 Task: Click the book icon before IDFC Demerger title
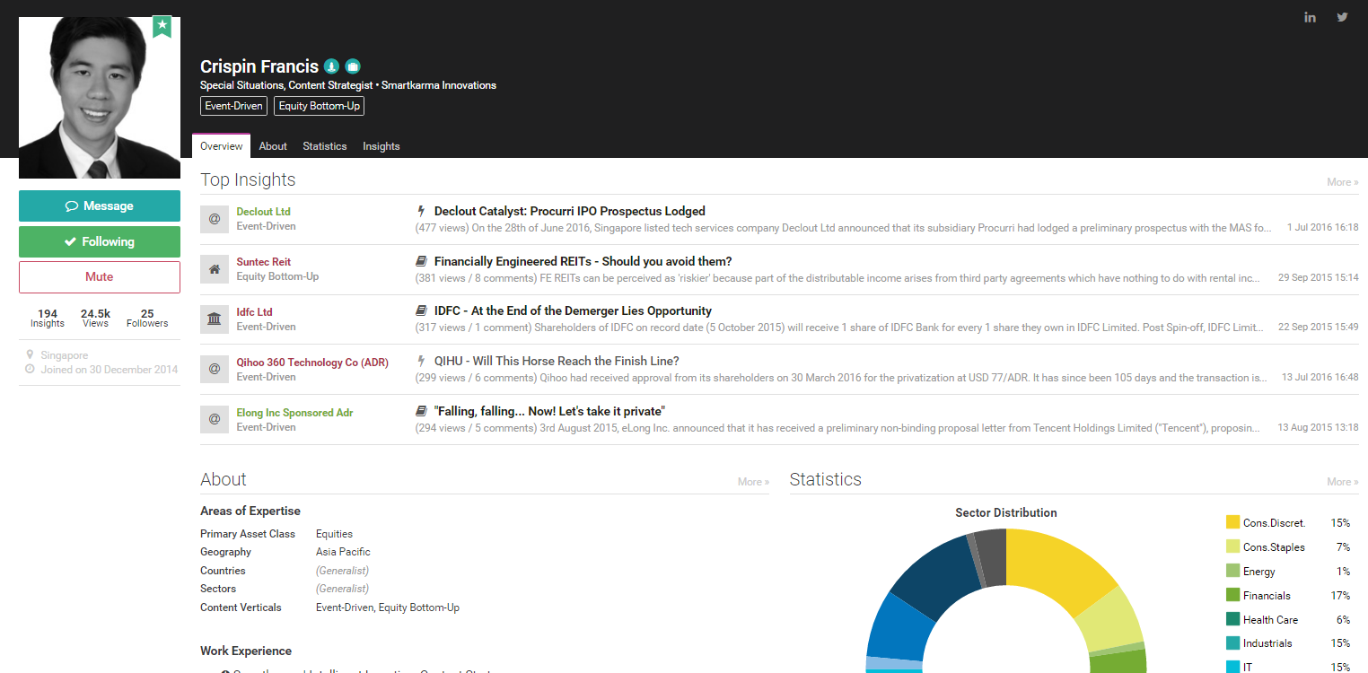coord(421,311)
